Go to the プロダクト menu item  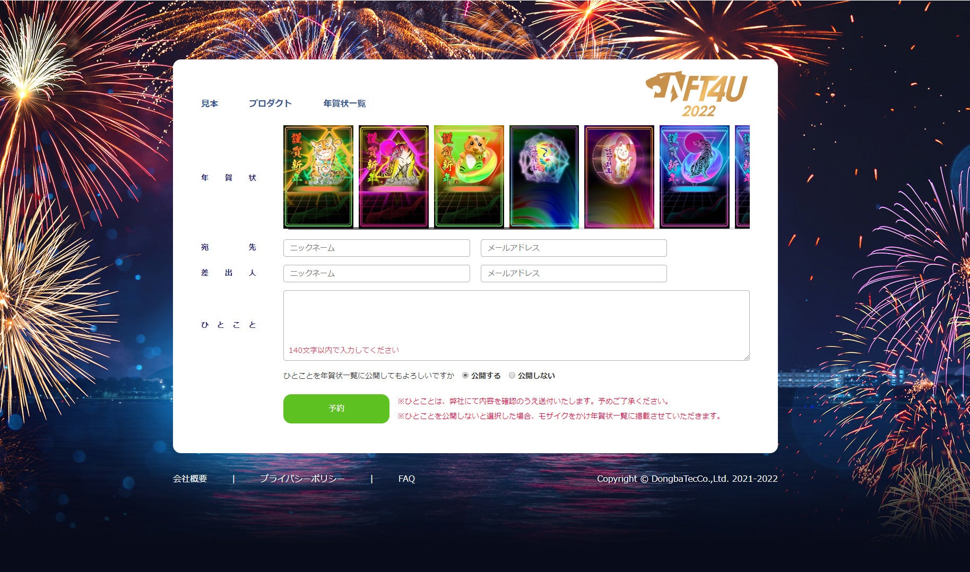[271, 103]
